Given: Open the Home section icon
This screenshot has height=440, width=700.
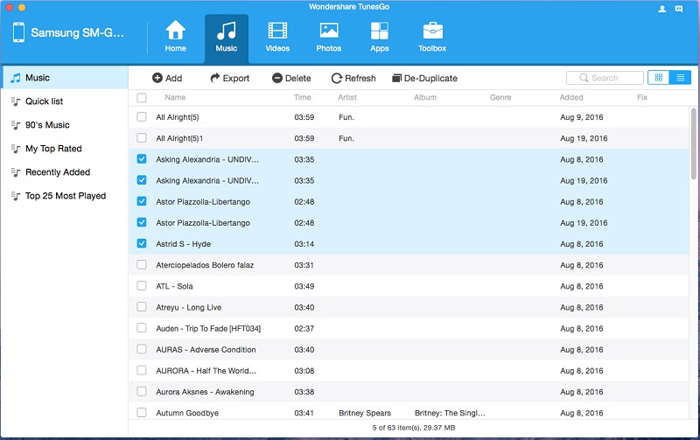Looking at the screenshot, I should click(176, 31).
